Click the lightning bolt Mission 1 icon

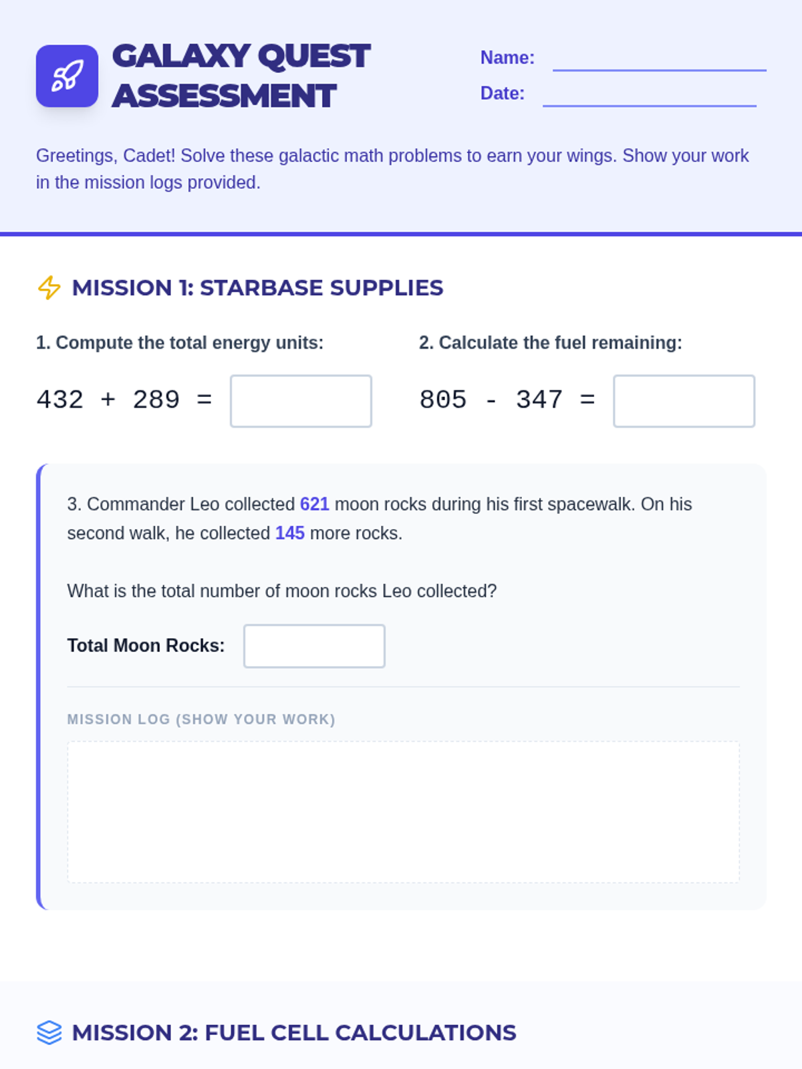(x=49, y=288)
